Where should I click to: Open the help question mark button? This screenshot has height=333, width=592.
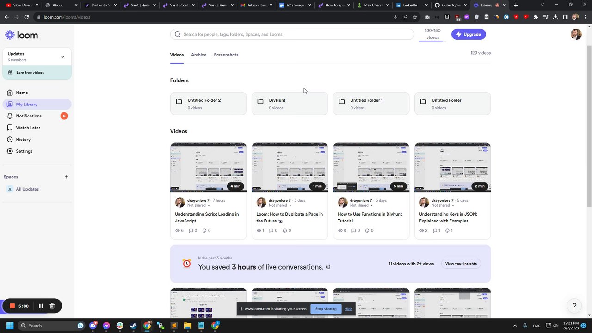coord(574,306)
